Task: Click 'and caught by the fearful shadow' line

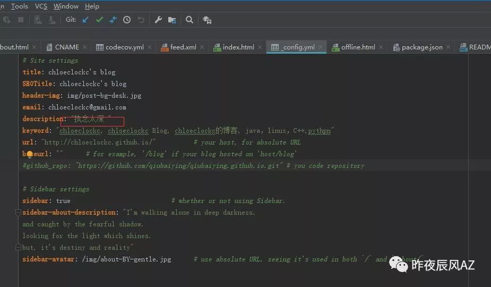Action: (83, 224)
